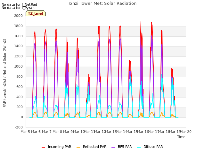Click the chart title Tonzi Tower Met: Solar Radiation
The image size is (205, 153).
coord(102,4)
